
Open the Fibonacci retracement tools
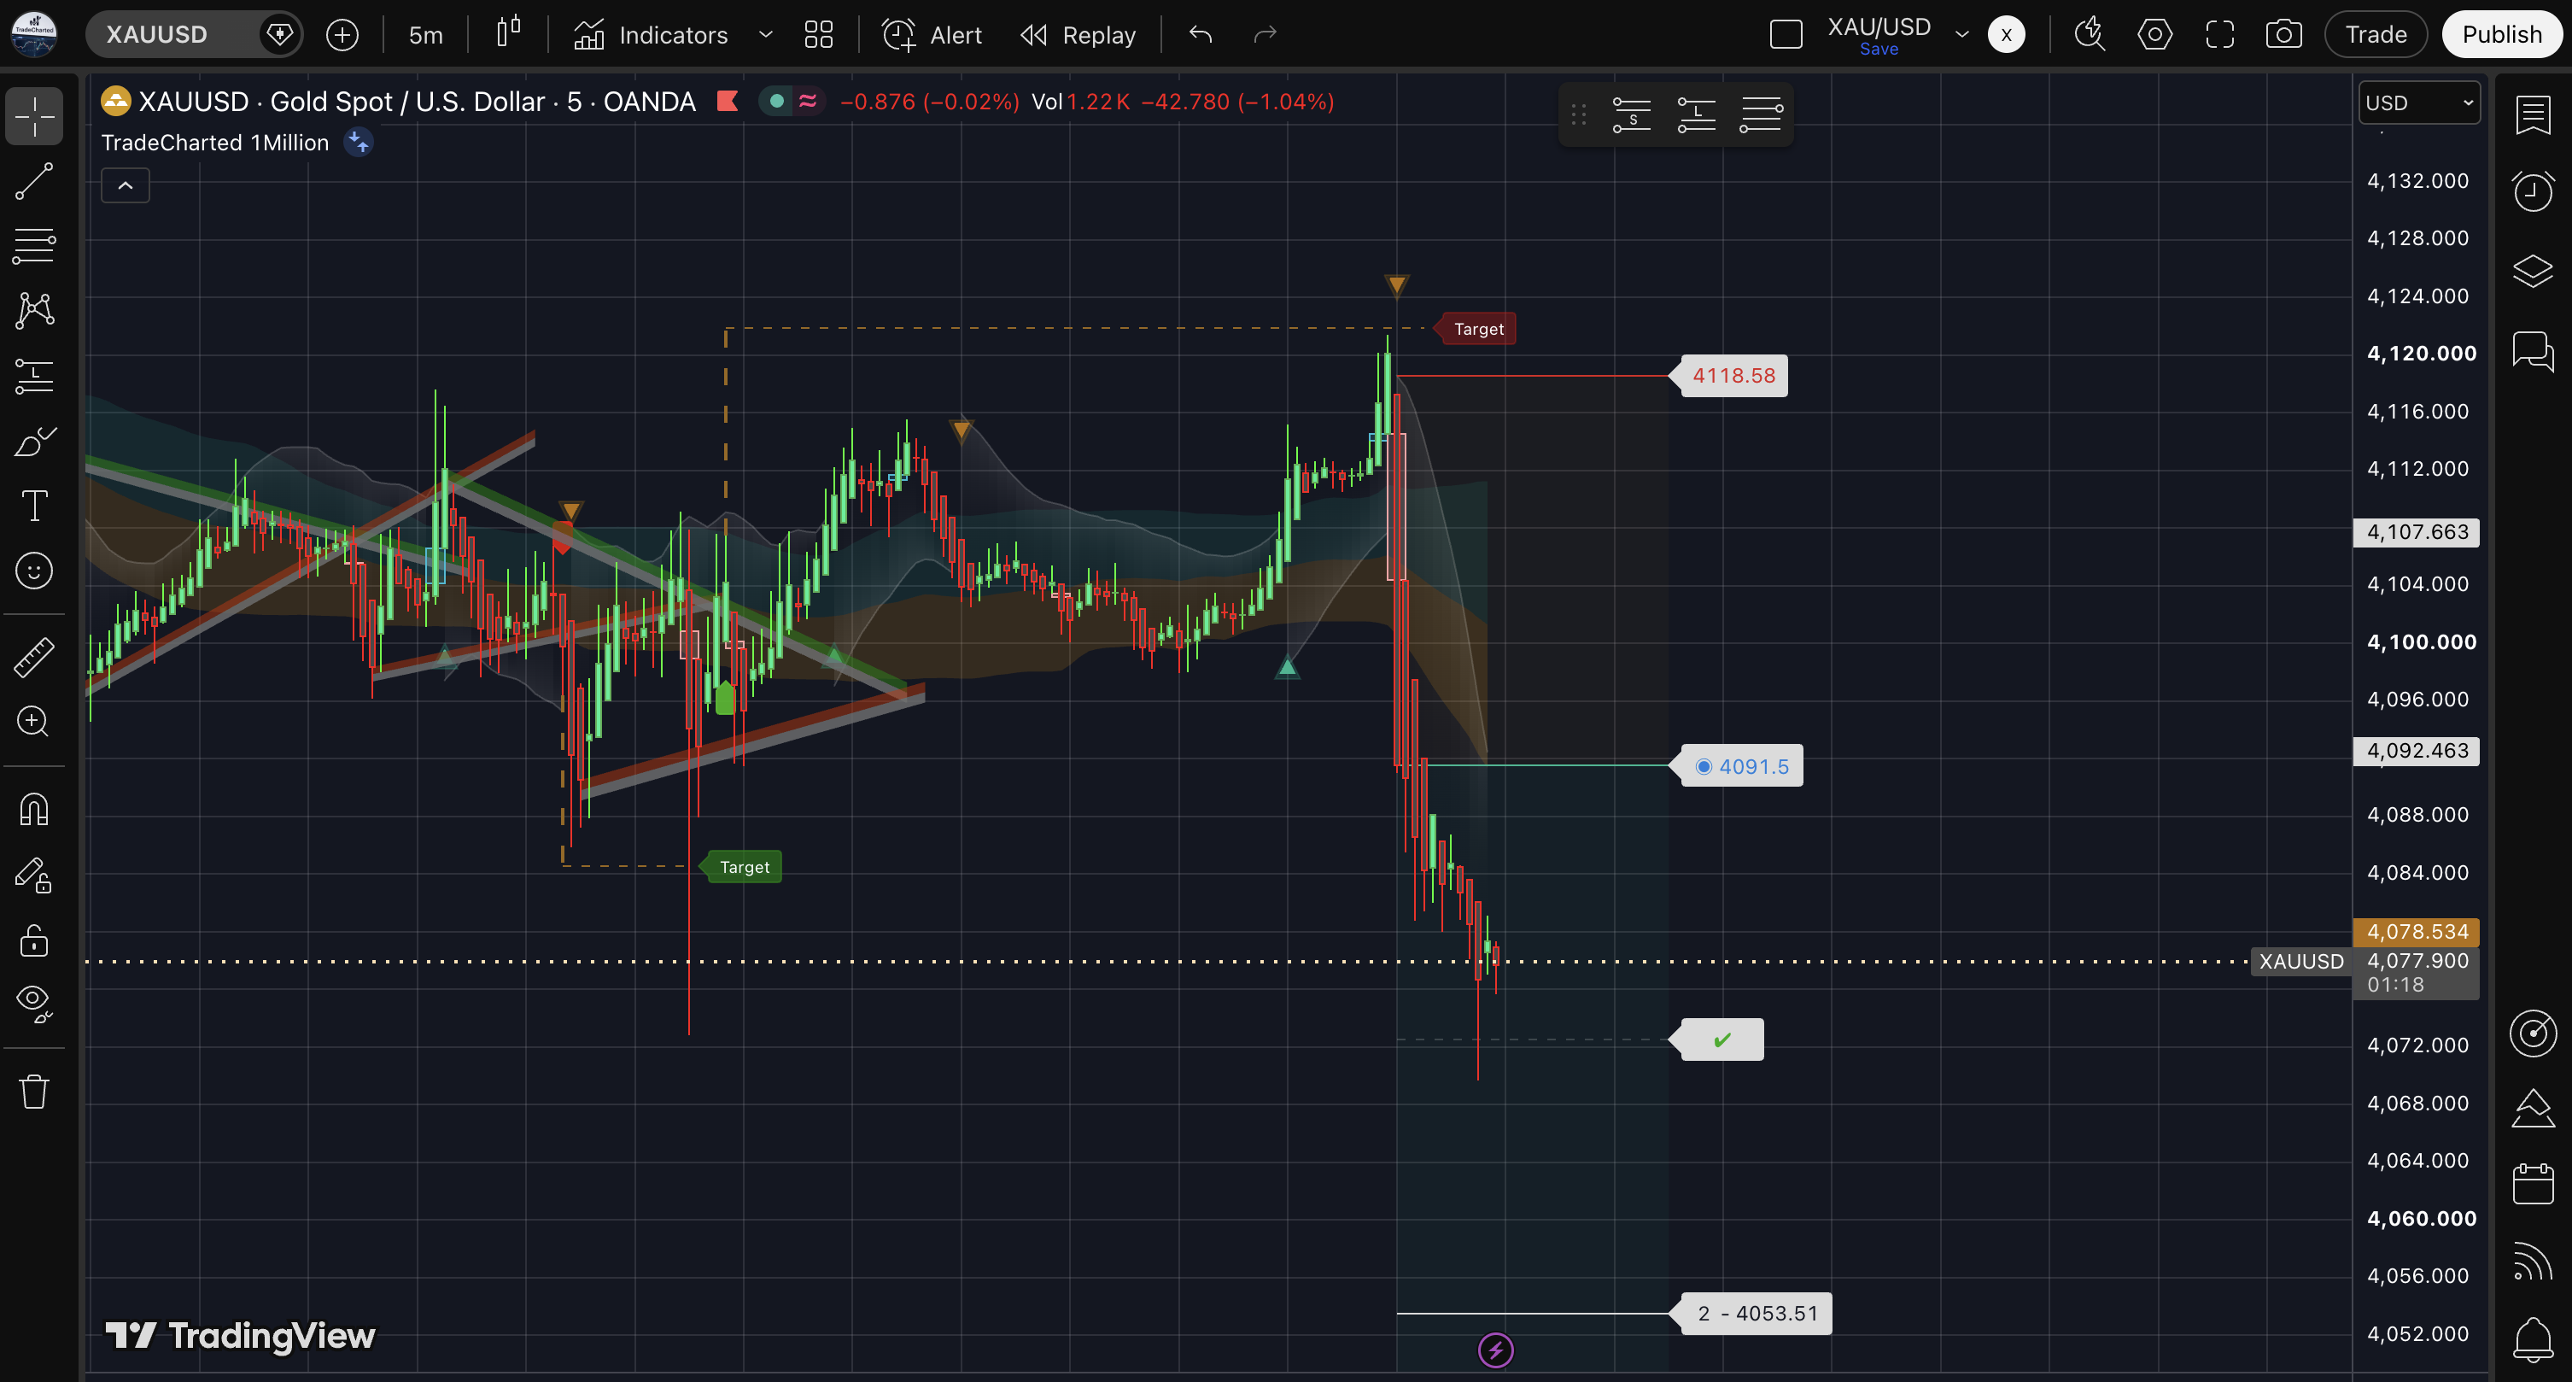click(34, 246)
